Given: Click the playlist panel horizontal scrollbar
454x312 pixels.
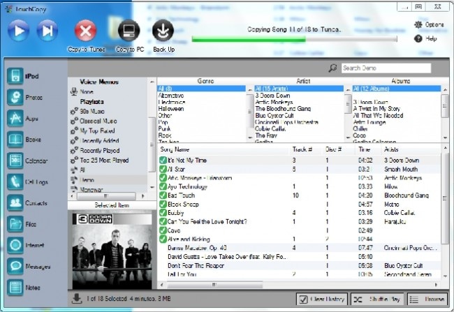Looking at the screenshot, I should [x=107, y=196].
